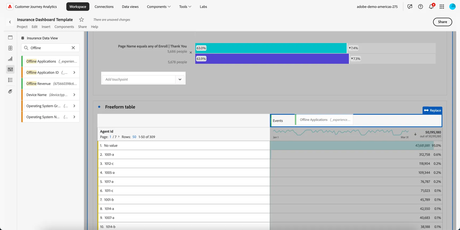Open the notifications bell
This screenshot has width=460, height=230.
[431, 7]
